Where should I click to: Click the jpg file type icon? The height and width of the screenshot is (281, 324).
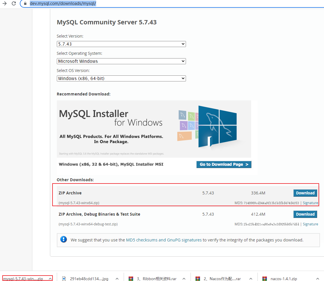pos(64,279)
